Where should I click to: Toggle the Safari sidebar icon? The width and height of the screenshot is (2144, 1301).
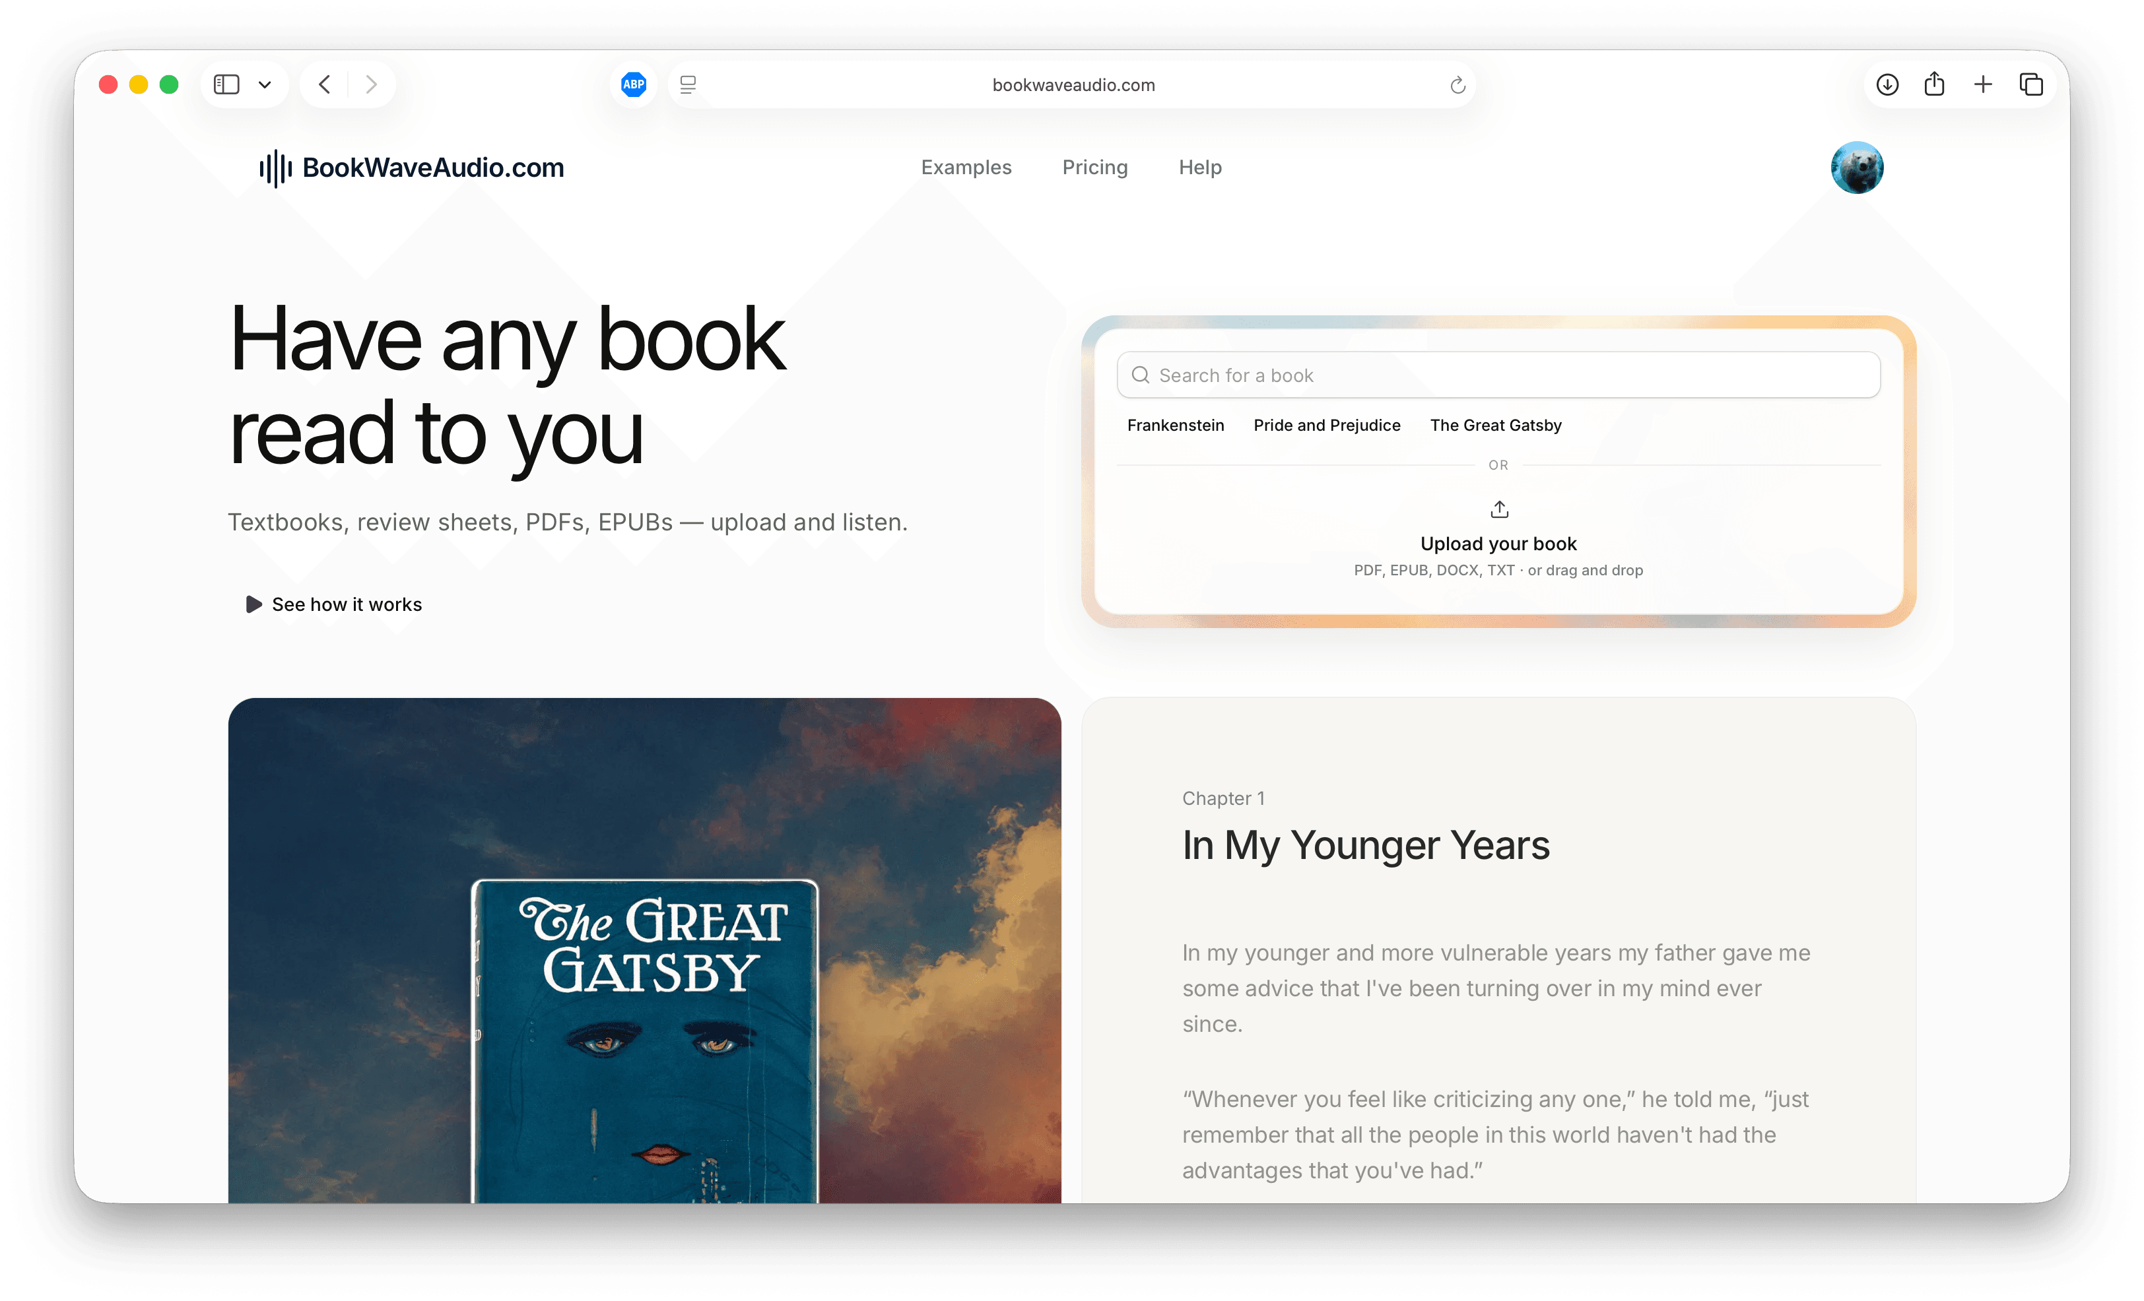[x=226, y=84]
